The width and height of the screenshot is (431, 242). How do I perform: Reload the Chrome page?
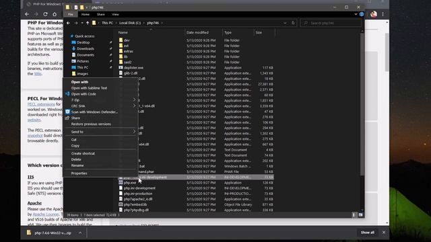[x=45, y=14]
